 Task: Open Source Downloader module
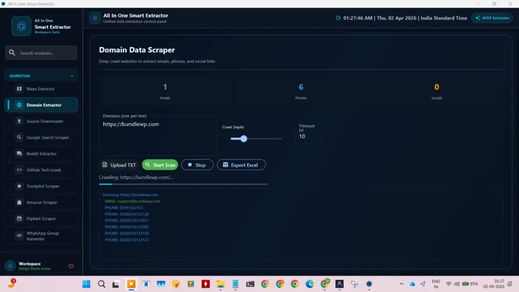42,121
